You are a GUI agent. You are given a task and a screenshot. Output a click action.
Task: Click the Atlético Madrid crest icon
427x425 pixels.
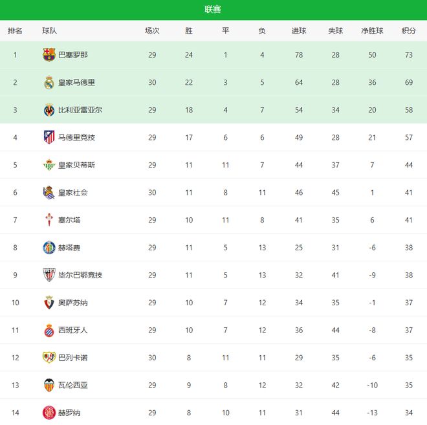[49, 137]
